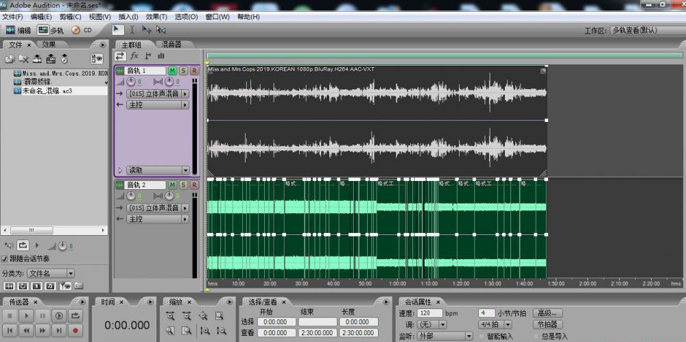Select the Hybrid tool arrow
Screen dimensions: 686x342
click(x=117, y=29)
